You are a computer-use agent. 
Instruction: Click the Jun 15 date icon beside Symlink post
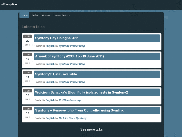[x=28, y=113]
